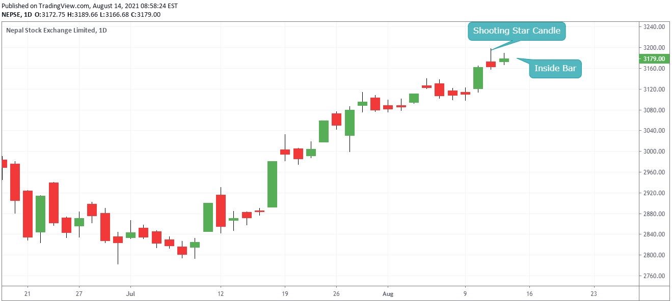
Task: Select the Nepal Stock Exchange Limited chart title
Action: click(x=56, y=31)
